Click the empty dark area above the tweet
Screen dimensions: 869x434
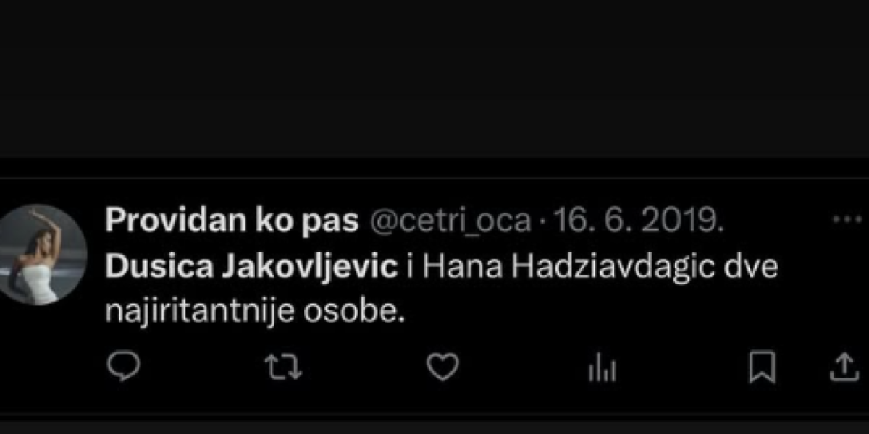pyautogui.click(x=434, y=80)
